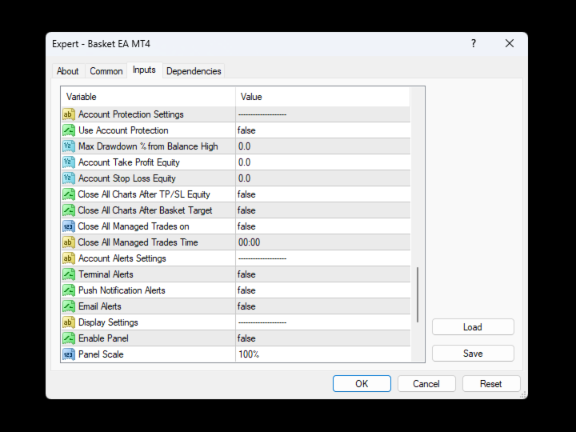
Task: Select the Enable Panel label
Action: click(103, 338)
